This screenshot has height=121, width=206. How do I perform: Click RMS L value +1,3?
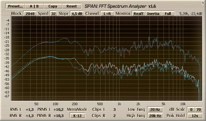pyautogui.click(x=30, y=110)
